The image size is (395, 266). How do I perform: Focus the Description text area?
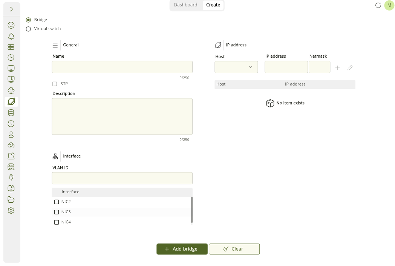pyautogui.click(x=122, y=116)
